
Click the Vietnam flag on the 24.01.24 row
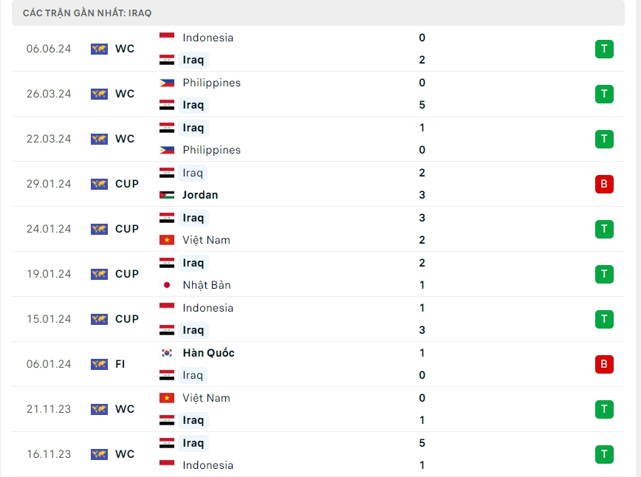point(167,240)
